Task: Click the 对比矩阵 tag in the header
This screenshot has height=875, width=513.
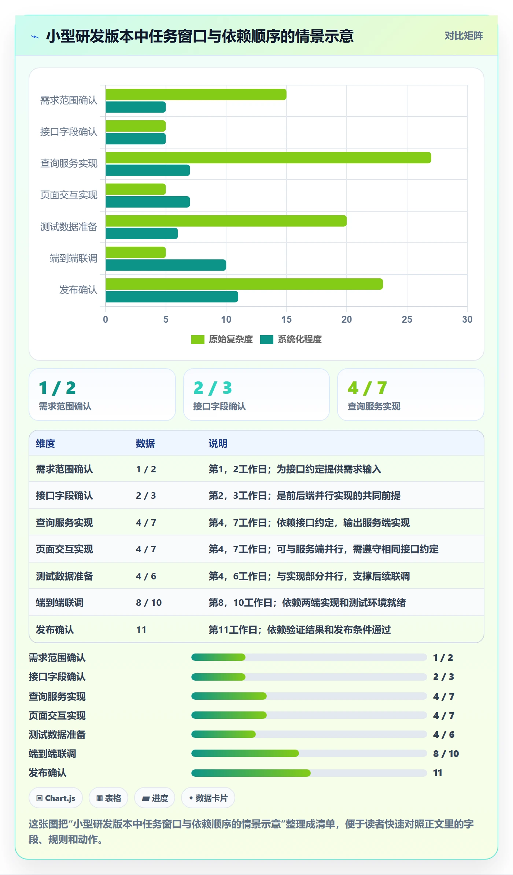Action: pyautogui.click(x=464, y=36)
